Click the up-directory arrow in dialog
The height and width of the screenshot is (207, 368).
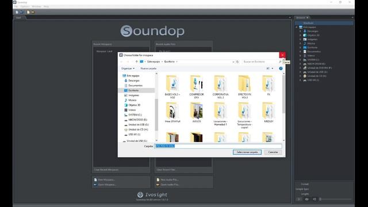[x=136, y=62]
